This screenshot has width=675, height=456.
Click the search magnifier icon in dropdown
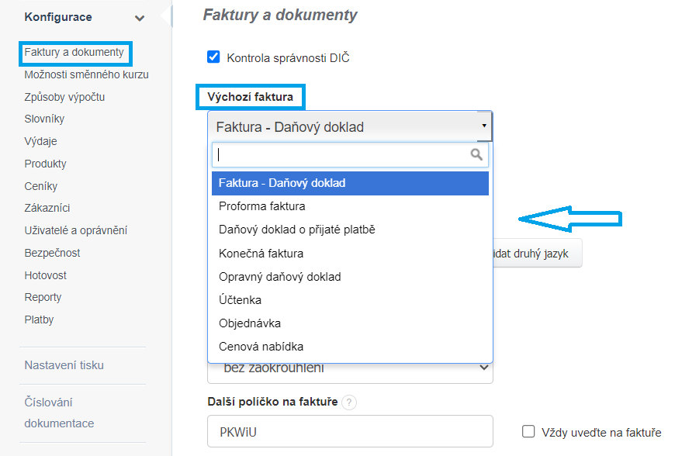[x=476, y=155]
